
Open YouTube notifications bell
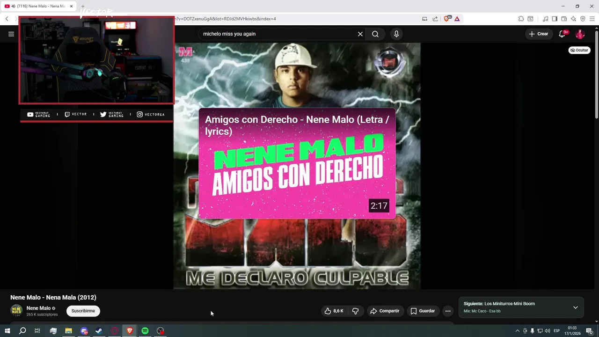tap(563, 34)
